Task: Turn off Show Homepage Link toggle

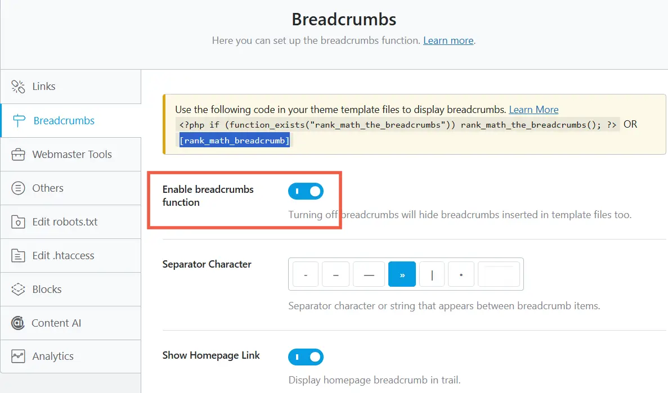Action: pos(306,357)
